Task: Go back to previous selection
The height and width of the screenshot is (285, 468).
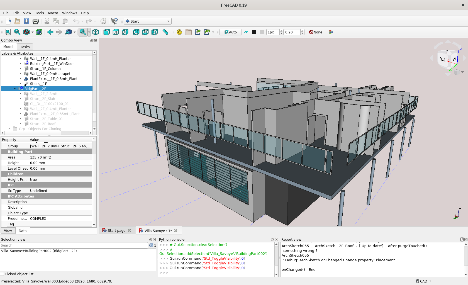Action: coord(50,32)
